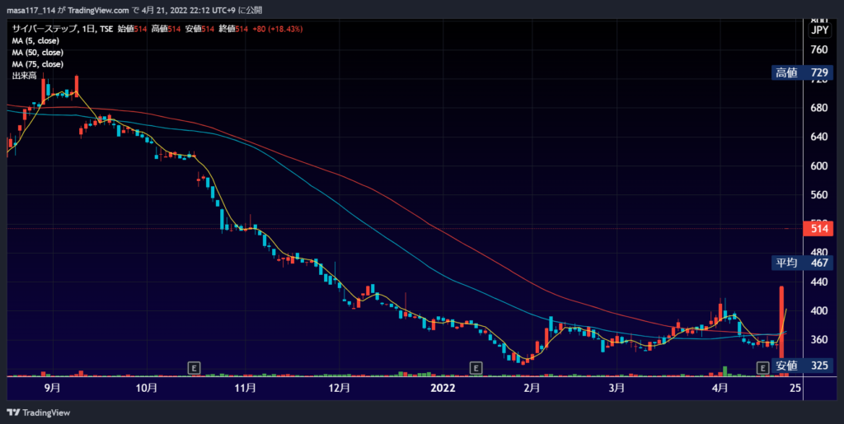This screenshot has height=424, width=844.
Task: Click the 終値514 close value in legend
Action: [x=233, y=29]
